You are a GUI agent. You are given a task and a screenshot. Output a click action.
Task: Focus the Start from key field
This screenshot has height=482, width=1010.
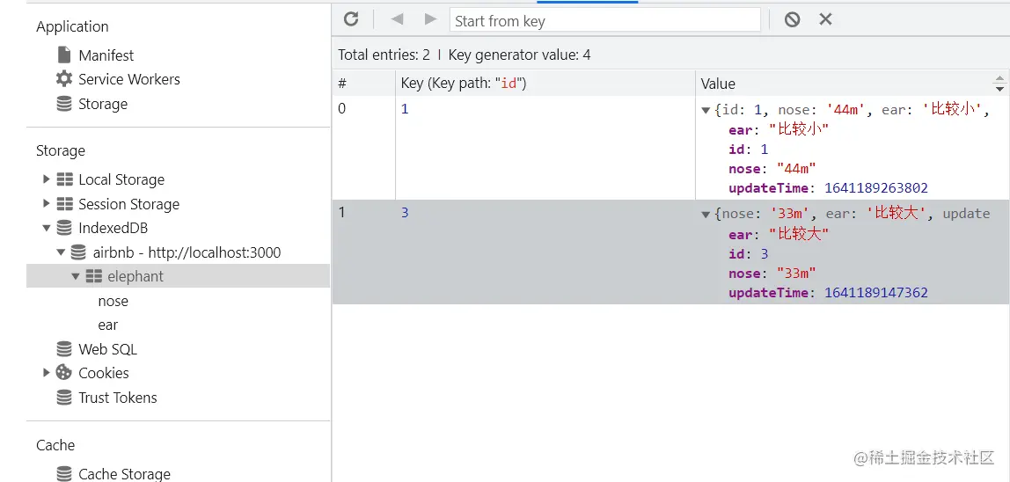tap(604, 20)
